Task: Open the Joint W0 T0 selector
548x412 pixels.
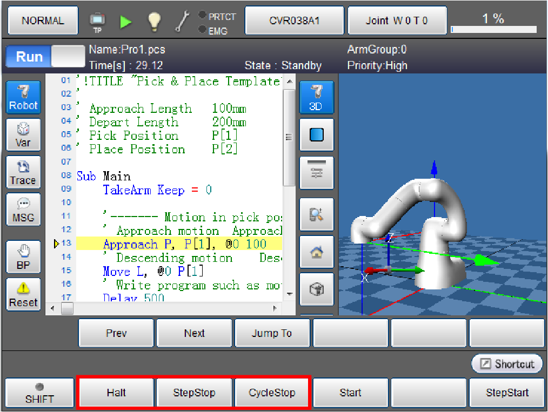Action: (x=397, y=21)
